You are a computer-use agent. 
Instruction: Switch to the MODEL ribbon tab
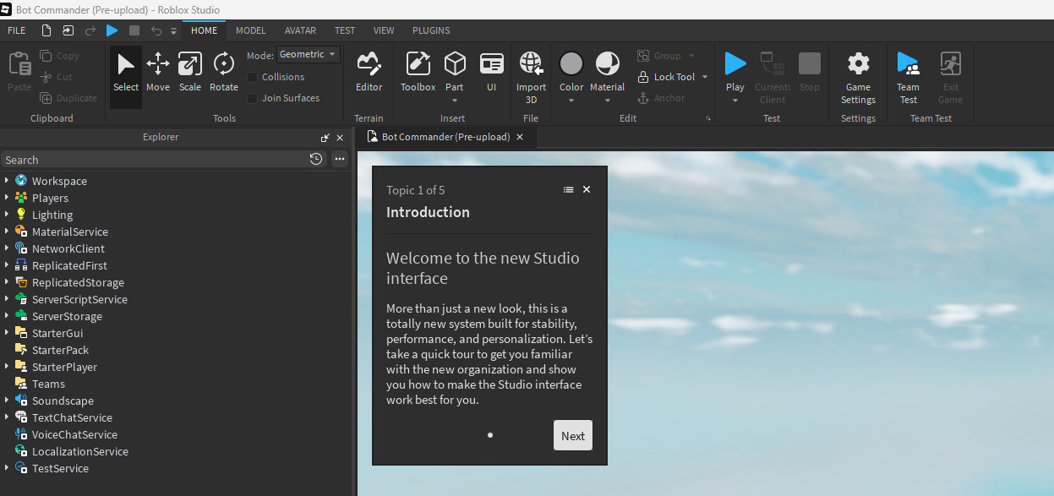pos(250,30)
